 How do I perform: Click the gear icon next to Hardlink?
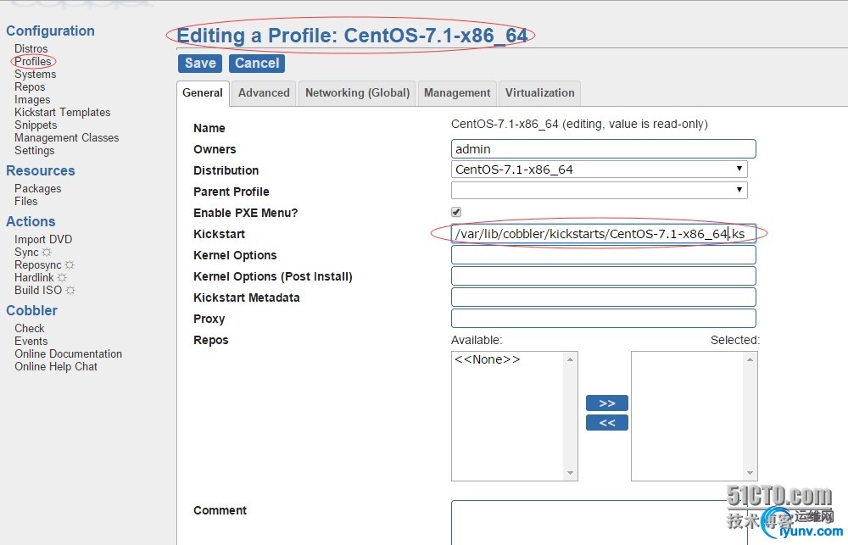(62, 278)
